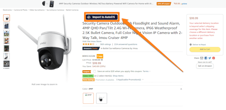The width and height of the screenshot is (226, 110).
Task: Open Video Surveillance breadcrumb
Action: pos(37,10)
